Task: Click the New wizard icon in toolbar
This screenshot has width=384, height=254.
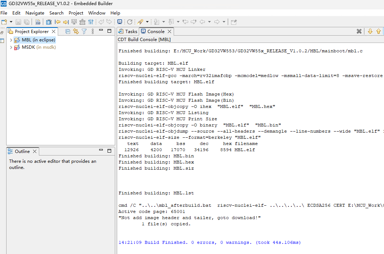Action: [x=4, y=22]
